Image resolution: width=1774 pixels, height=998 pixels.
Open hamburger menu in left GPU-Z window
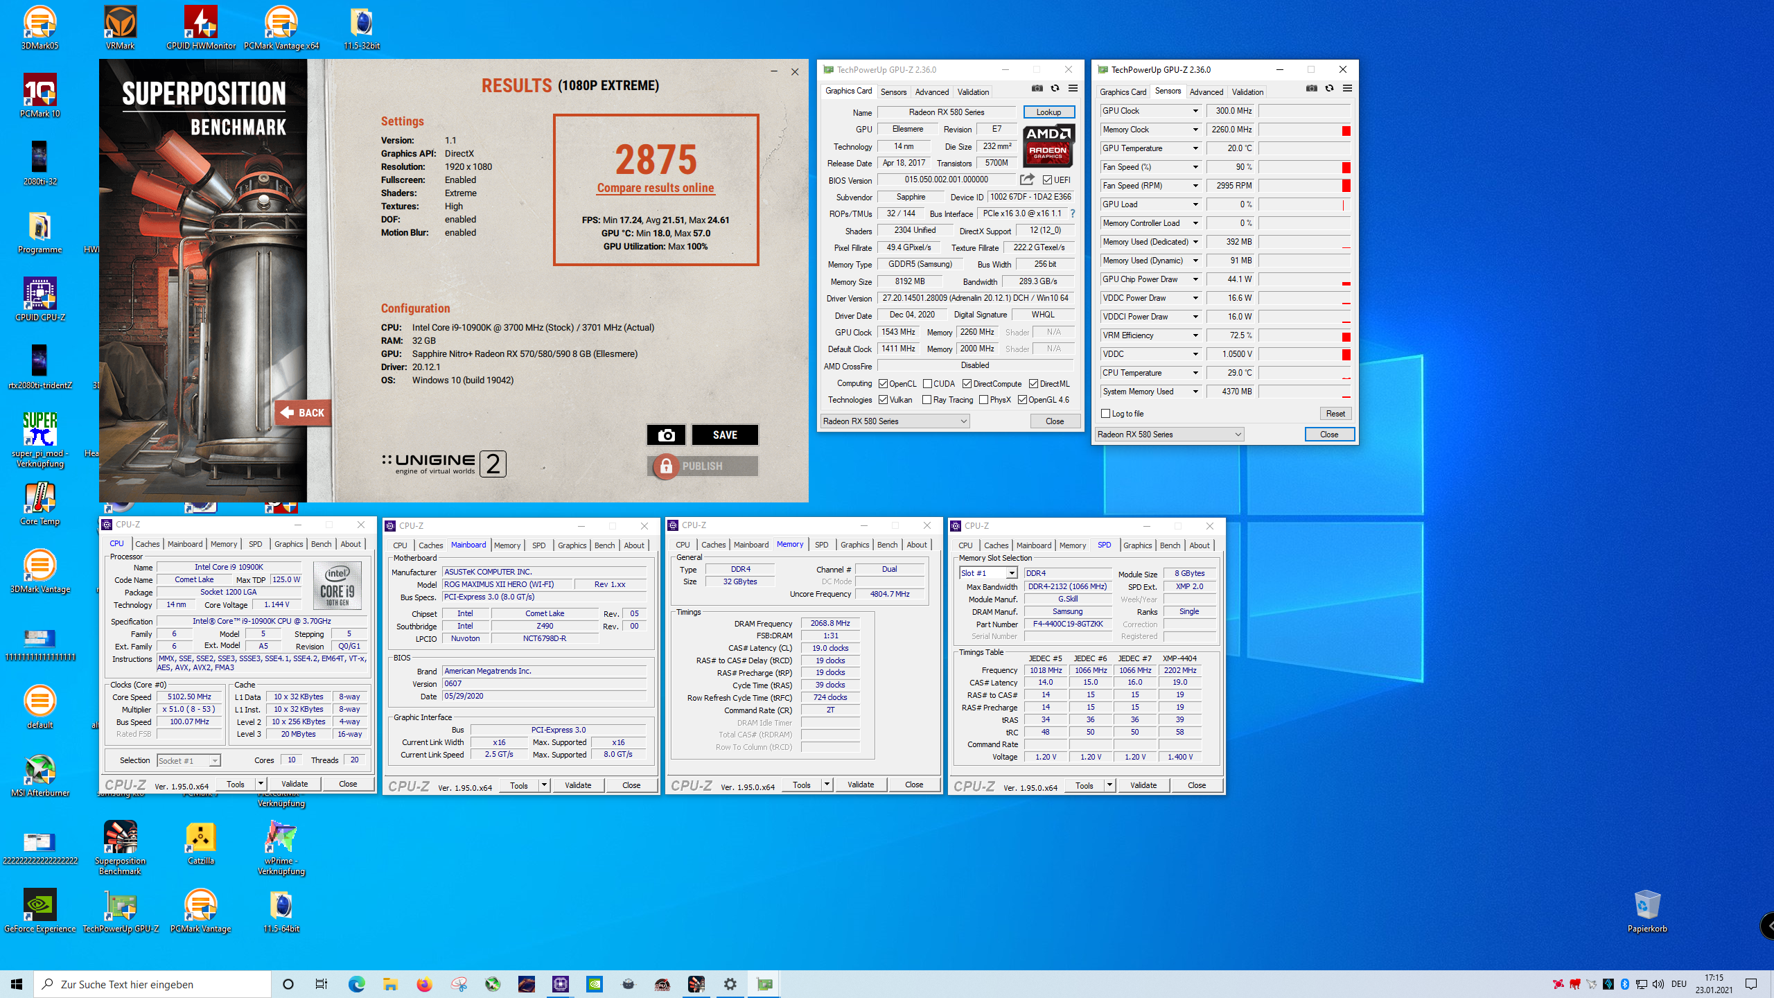(x=1073, y=88)
